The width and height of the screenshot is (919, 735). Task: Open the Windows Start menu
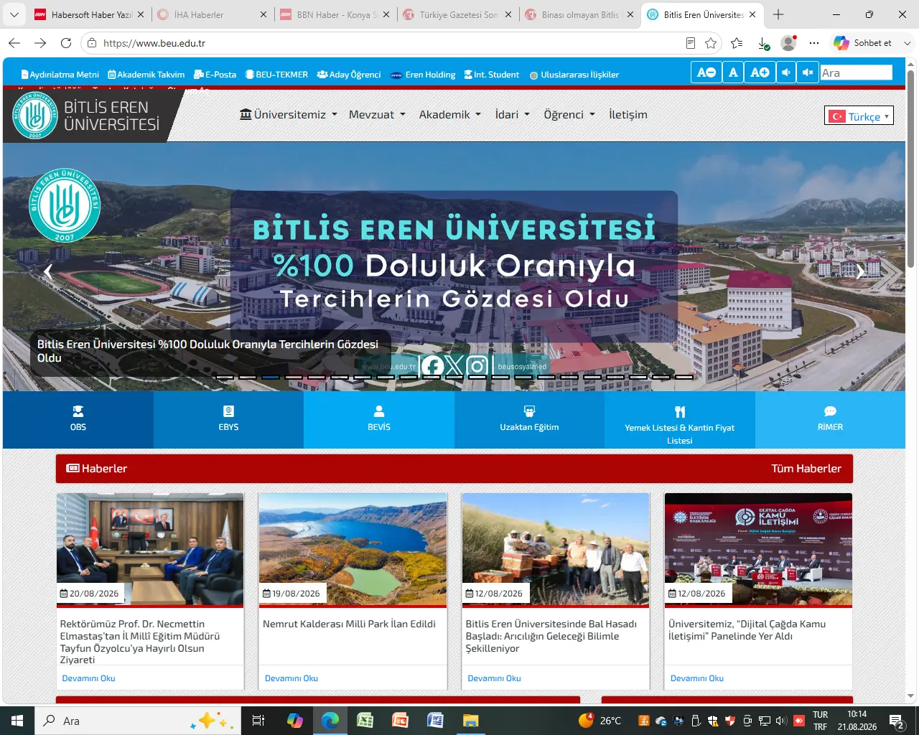[x=17, y=721]
